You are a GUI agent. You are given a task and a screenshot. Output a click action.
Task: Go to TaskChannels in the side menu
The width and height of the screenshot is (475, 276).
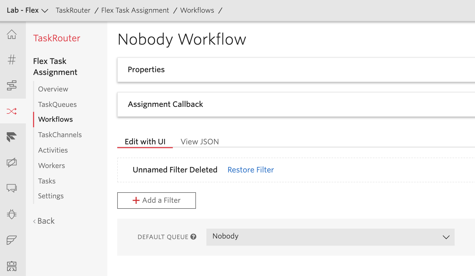point(60,135)
